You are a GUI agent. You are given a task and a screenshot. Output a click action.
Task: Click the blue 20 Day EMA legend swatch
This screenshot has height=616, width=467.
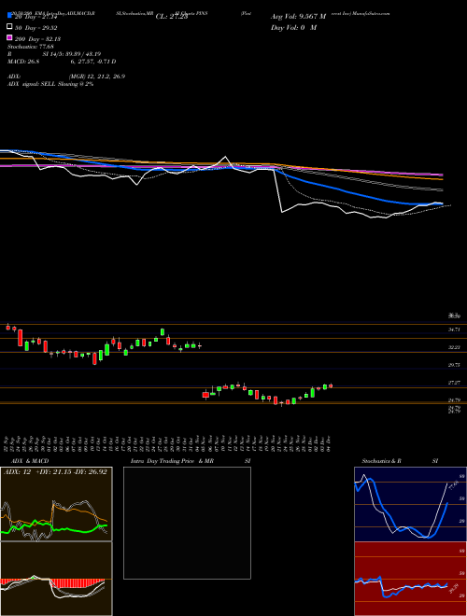[x=9, y=16]
